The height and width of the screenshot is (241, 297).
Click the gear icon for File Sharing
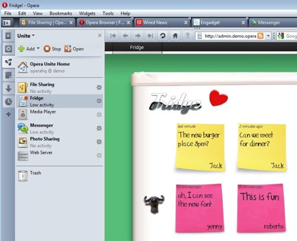tap(99, 87)
